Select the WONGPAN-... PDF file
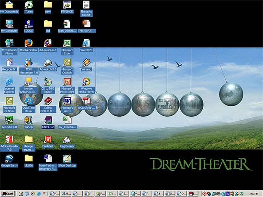 tap(87, 104)
